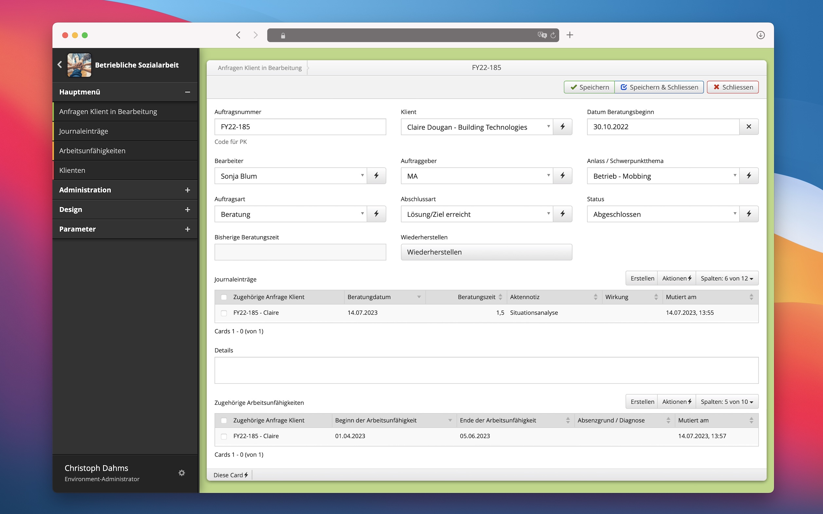The width and height of the screenshot is (823, 514).
Task: Toggle the select-all checkbox in the Journaleinträge header
Action: point(224,297)
